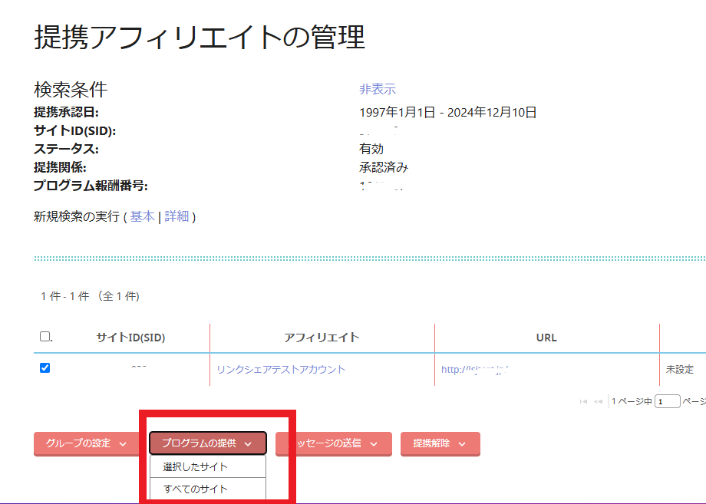
Task: Click the previous page pagination icon
Action: 598,401
